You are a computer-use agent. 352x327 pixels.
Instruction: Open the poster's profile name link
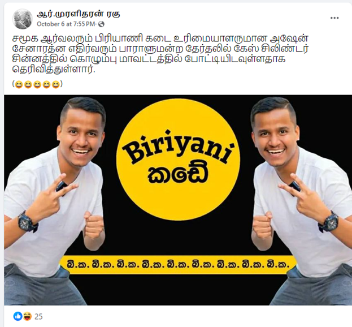click(79, 14)
